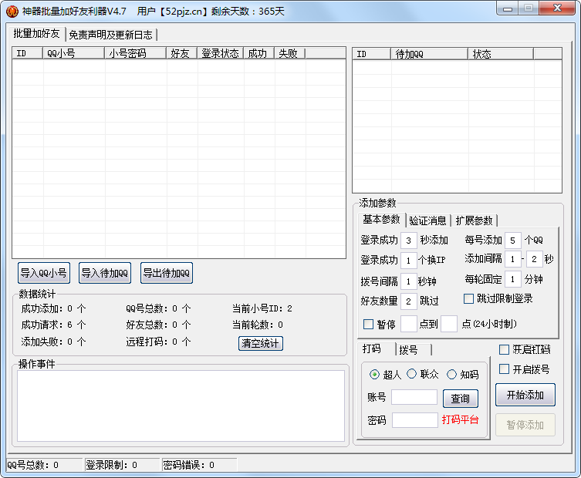Toggle the 暂停 schedule checkbox

click(x=368, y=324)
